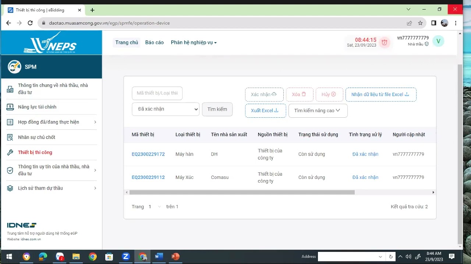Click the SPM module icon
Image resolution: width=471 pixels, height=264 pixels.
pos(15,67)
